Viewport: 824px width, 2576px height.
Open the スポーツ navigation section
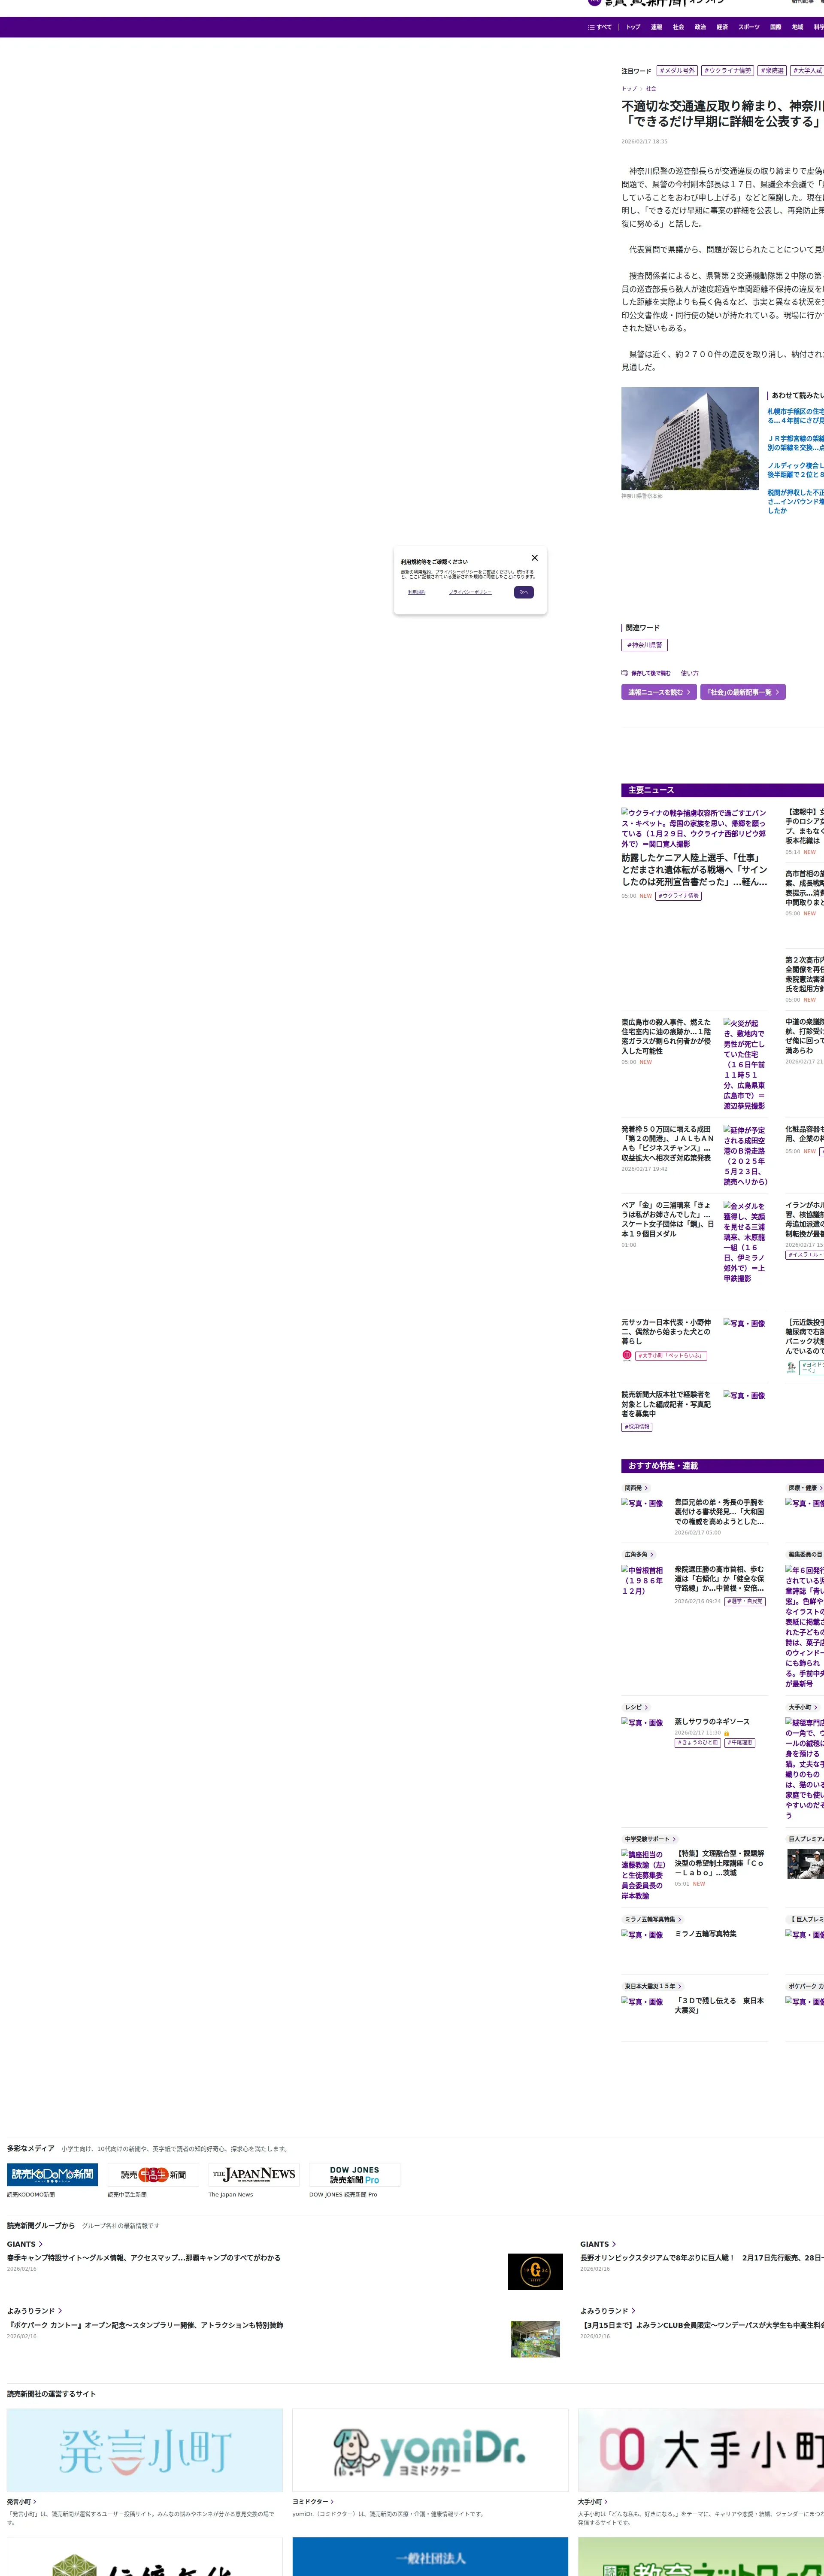point(749,27)
